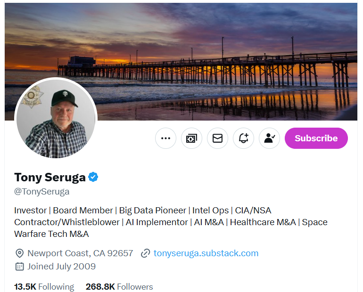
Task: Click the location pin icon
Action: click(x=19, y=253)
